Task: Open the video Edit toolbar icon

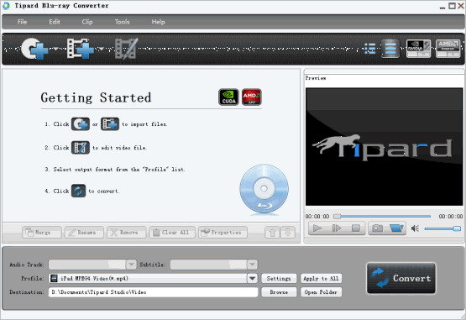Action: pos(127,49)
